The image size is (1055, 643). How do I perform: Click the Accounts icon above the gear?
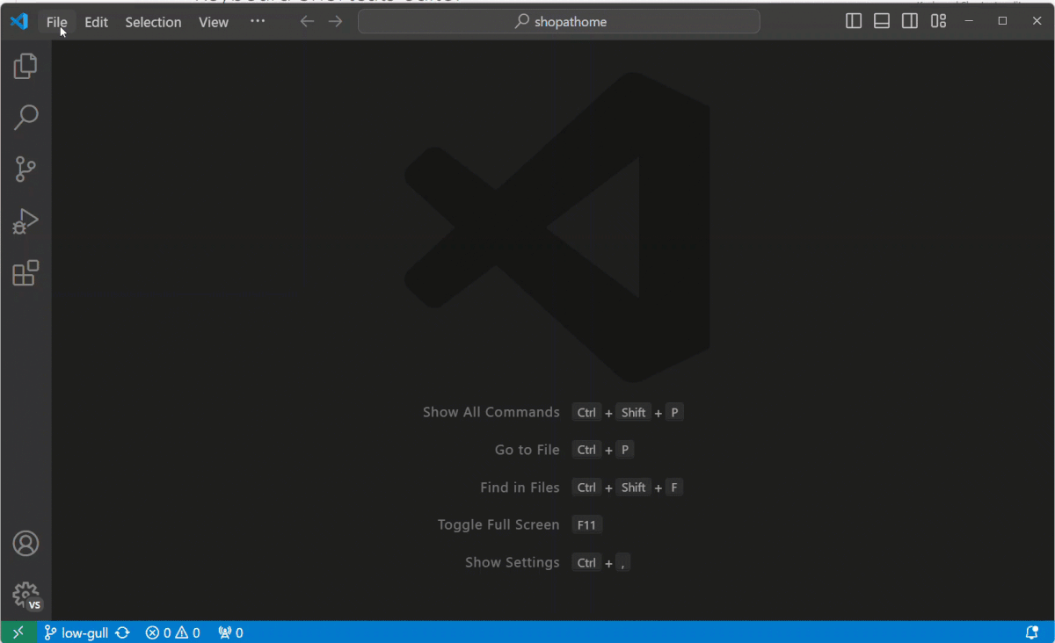click(x=25, y=543)
